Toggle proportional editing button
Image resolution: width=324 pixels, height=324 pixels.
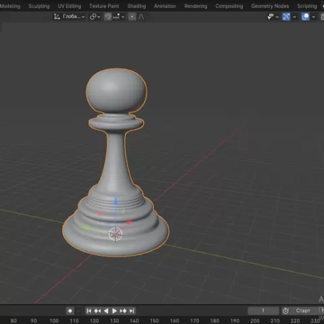132,17
